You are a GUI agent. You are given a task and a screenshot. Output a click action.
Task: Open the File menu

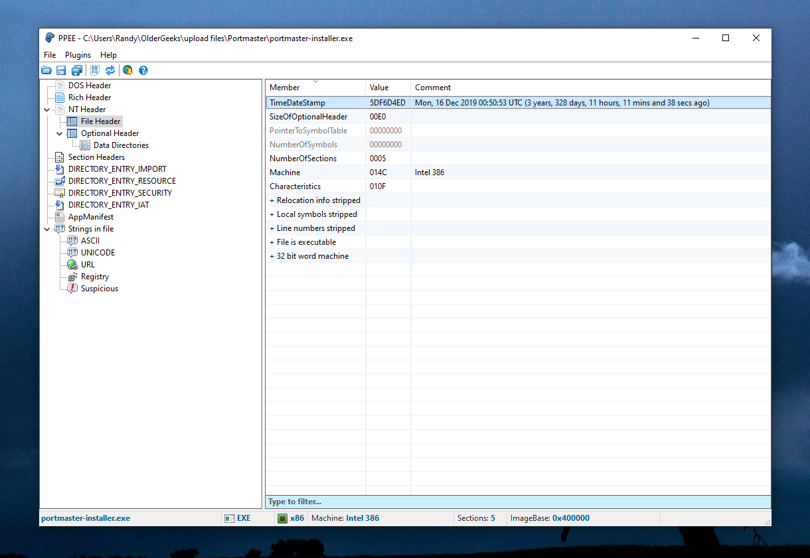[x=50, y=55]
